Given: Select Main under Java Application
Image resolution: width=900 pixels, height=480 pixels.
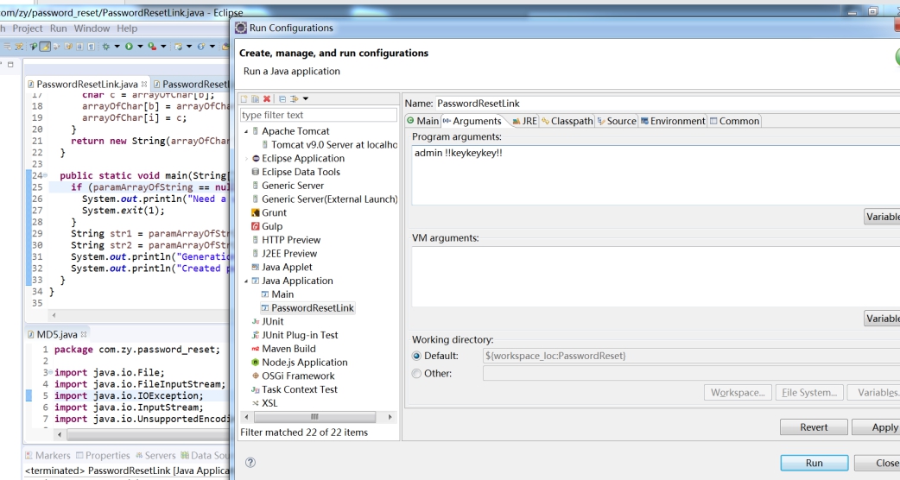Looking at the screenshot, I should tap(282, 294).
